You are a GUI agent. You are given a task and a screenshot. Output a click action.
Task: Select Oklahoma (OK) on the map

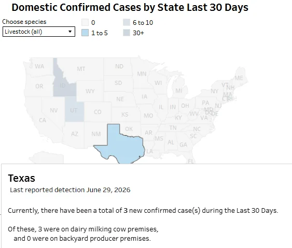click(x=129, y=129)
